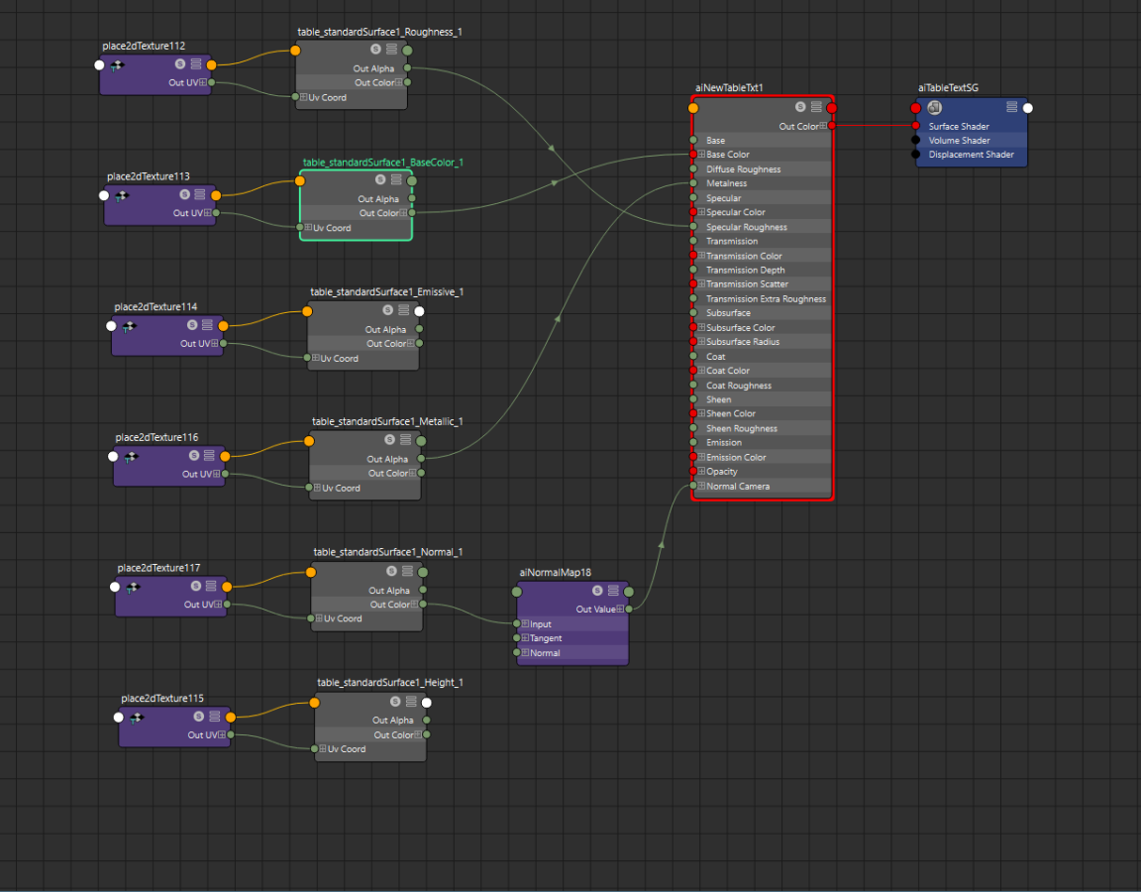The image size is (1141, 892).
Task: Click view mode bars icon on table_standardSurface1_Height_1
Action: (x=411, y=702)
